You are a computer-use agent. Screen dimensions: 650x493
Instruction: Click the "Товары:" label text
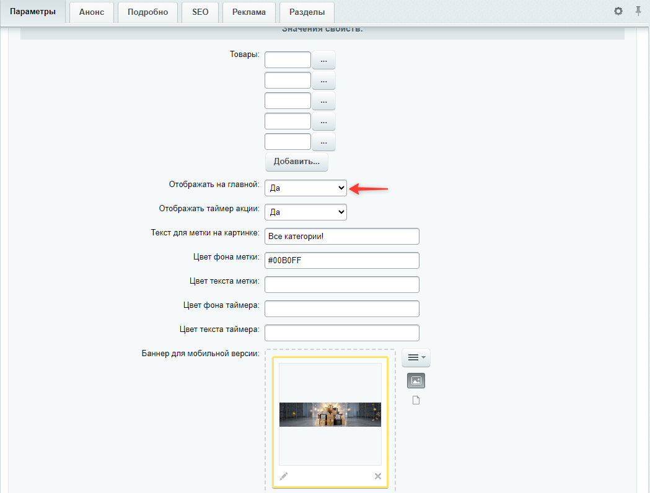[245, 55]
